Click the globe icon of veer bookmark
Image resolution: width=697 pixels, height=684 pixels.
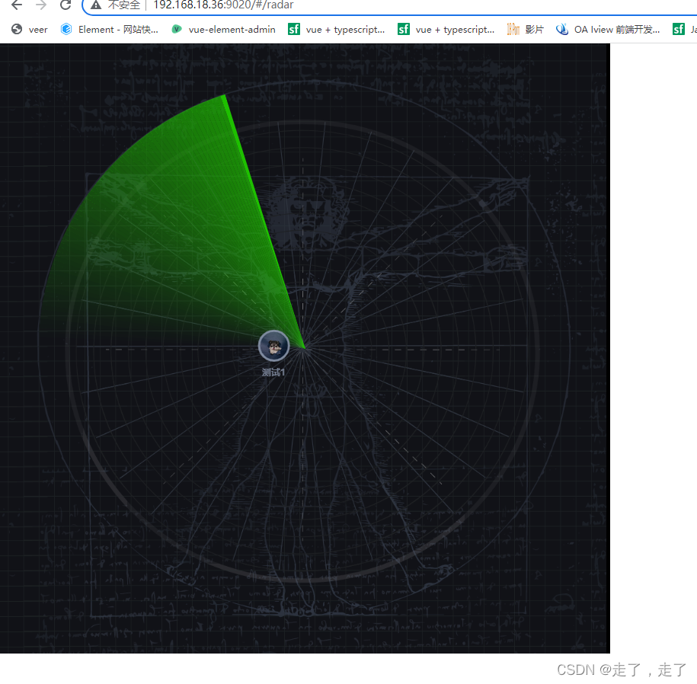pyautogui.click(x=17, y=30)
